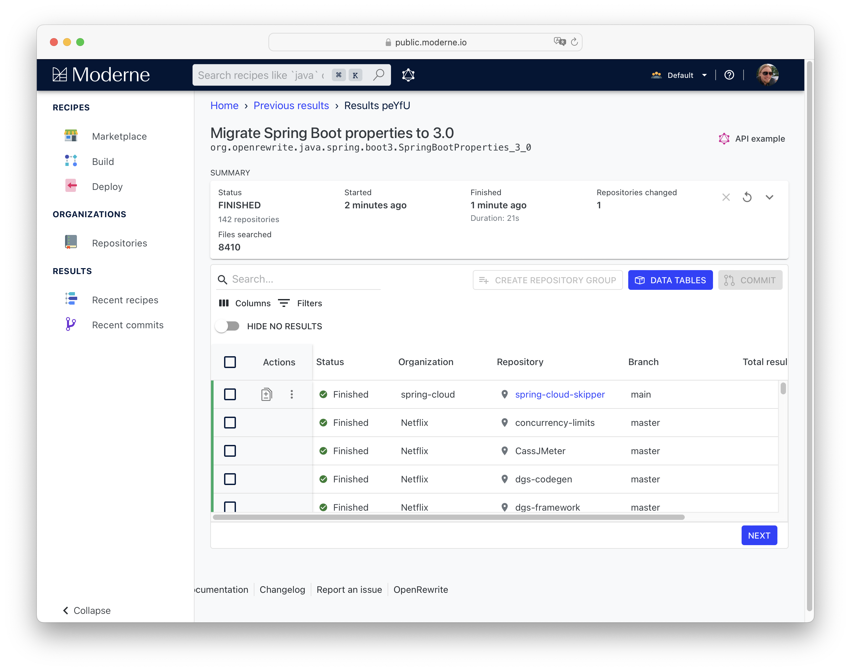The image size is (851, 671).
Task: Open Recent commits in the sidebar
Action: tap(127, 325)
